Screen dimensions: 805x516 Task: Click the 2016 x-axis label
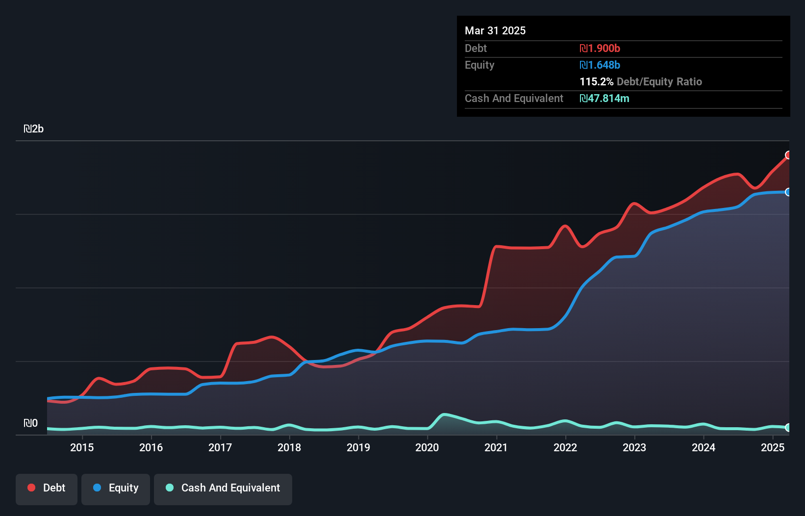point(151,447)
